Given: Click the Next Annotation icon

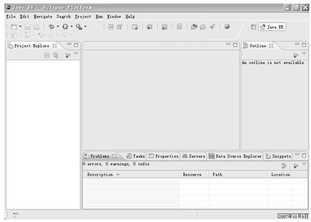Looking at the screenshot, I should (14, 35).
